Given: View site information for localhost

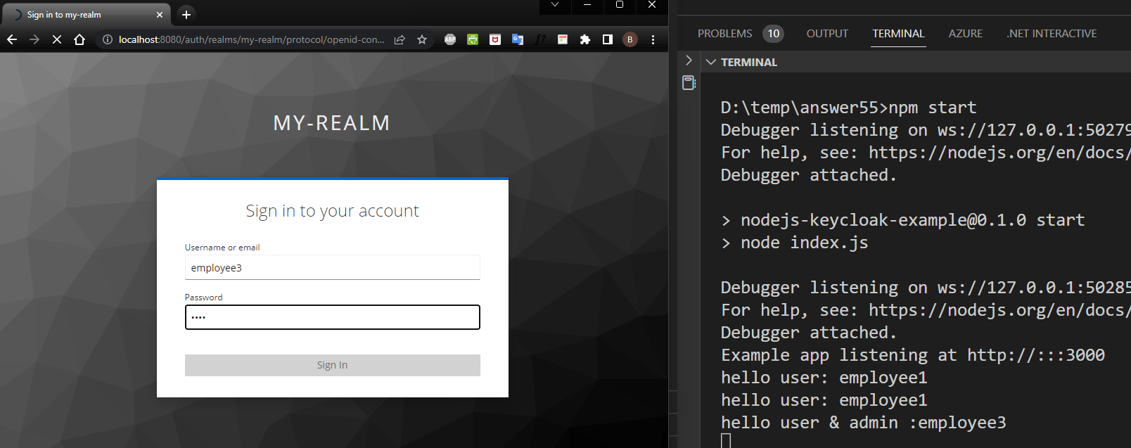Looking at the screenshot, I should [108, 39].
